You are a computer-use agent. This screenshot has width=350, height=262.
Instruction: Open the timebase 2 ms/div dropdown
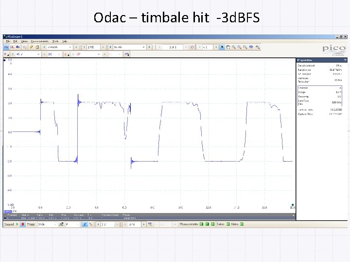point(70,47)
